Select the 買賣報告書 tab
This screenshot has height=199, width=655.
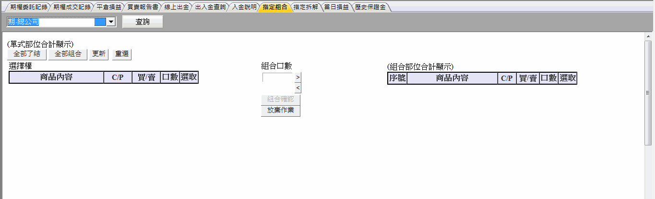(x=139, y=7)
